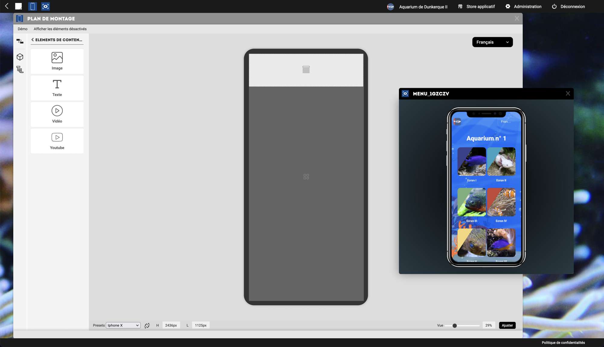This screenshot has height=347, width=604.
Task: Insert a Vidéo element
Action: coord(57,114)
